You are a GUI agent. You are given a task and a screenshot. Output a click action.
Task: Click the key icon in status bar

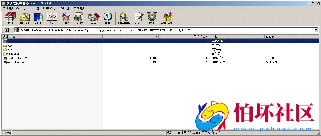(x=9, y=133)
